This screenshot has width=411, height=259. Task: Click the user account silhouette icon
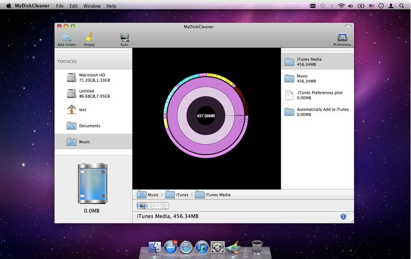click(391, 6)
